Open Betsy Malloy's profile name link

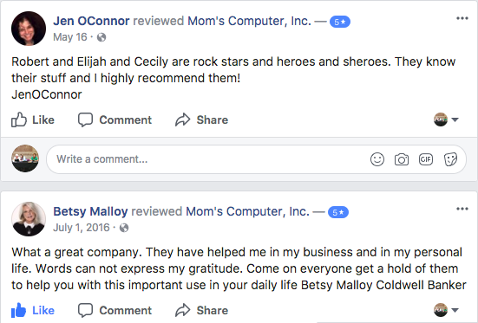[x=90, y=211]
